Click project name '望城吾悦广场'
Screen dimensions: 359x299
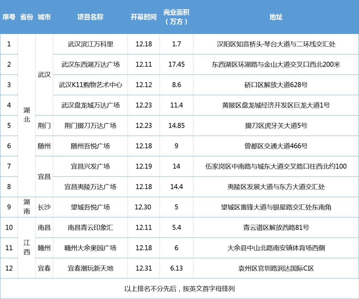[x=90, y=207]
